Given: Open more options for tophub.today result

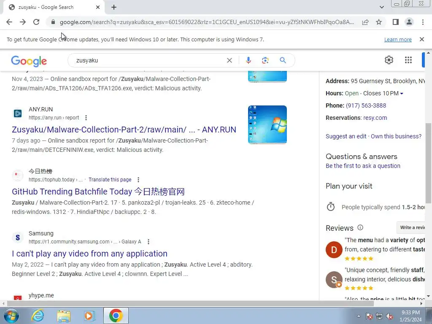Looking at the screenshot, I should [138, 180].
